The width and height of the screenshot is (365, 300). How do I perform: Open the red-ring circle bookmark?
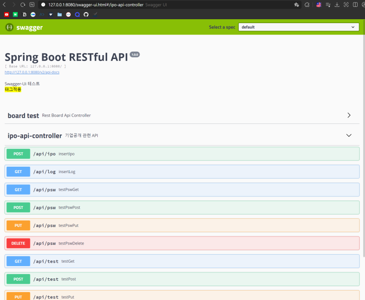pos(68,14)
